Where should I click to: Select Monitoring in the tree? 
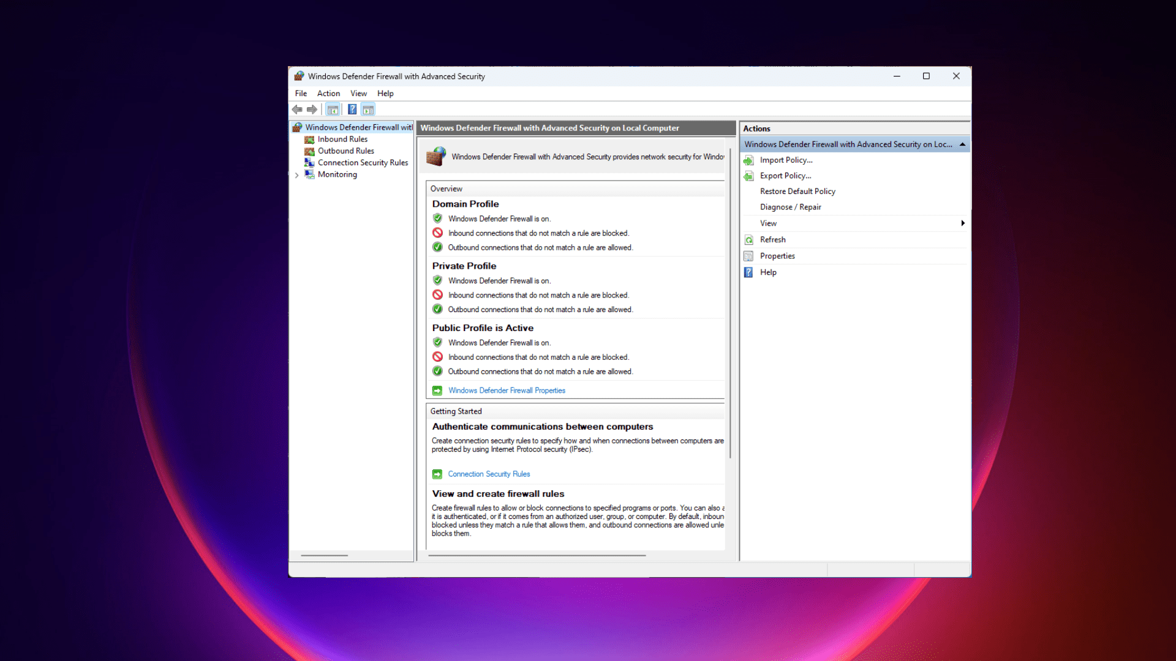(337, 174)
